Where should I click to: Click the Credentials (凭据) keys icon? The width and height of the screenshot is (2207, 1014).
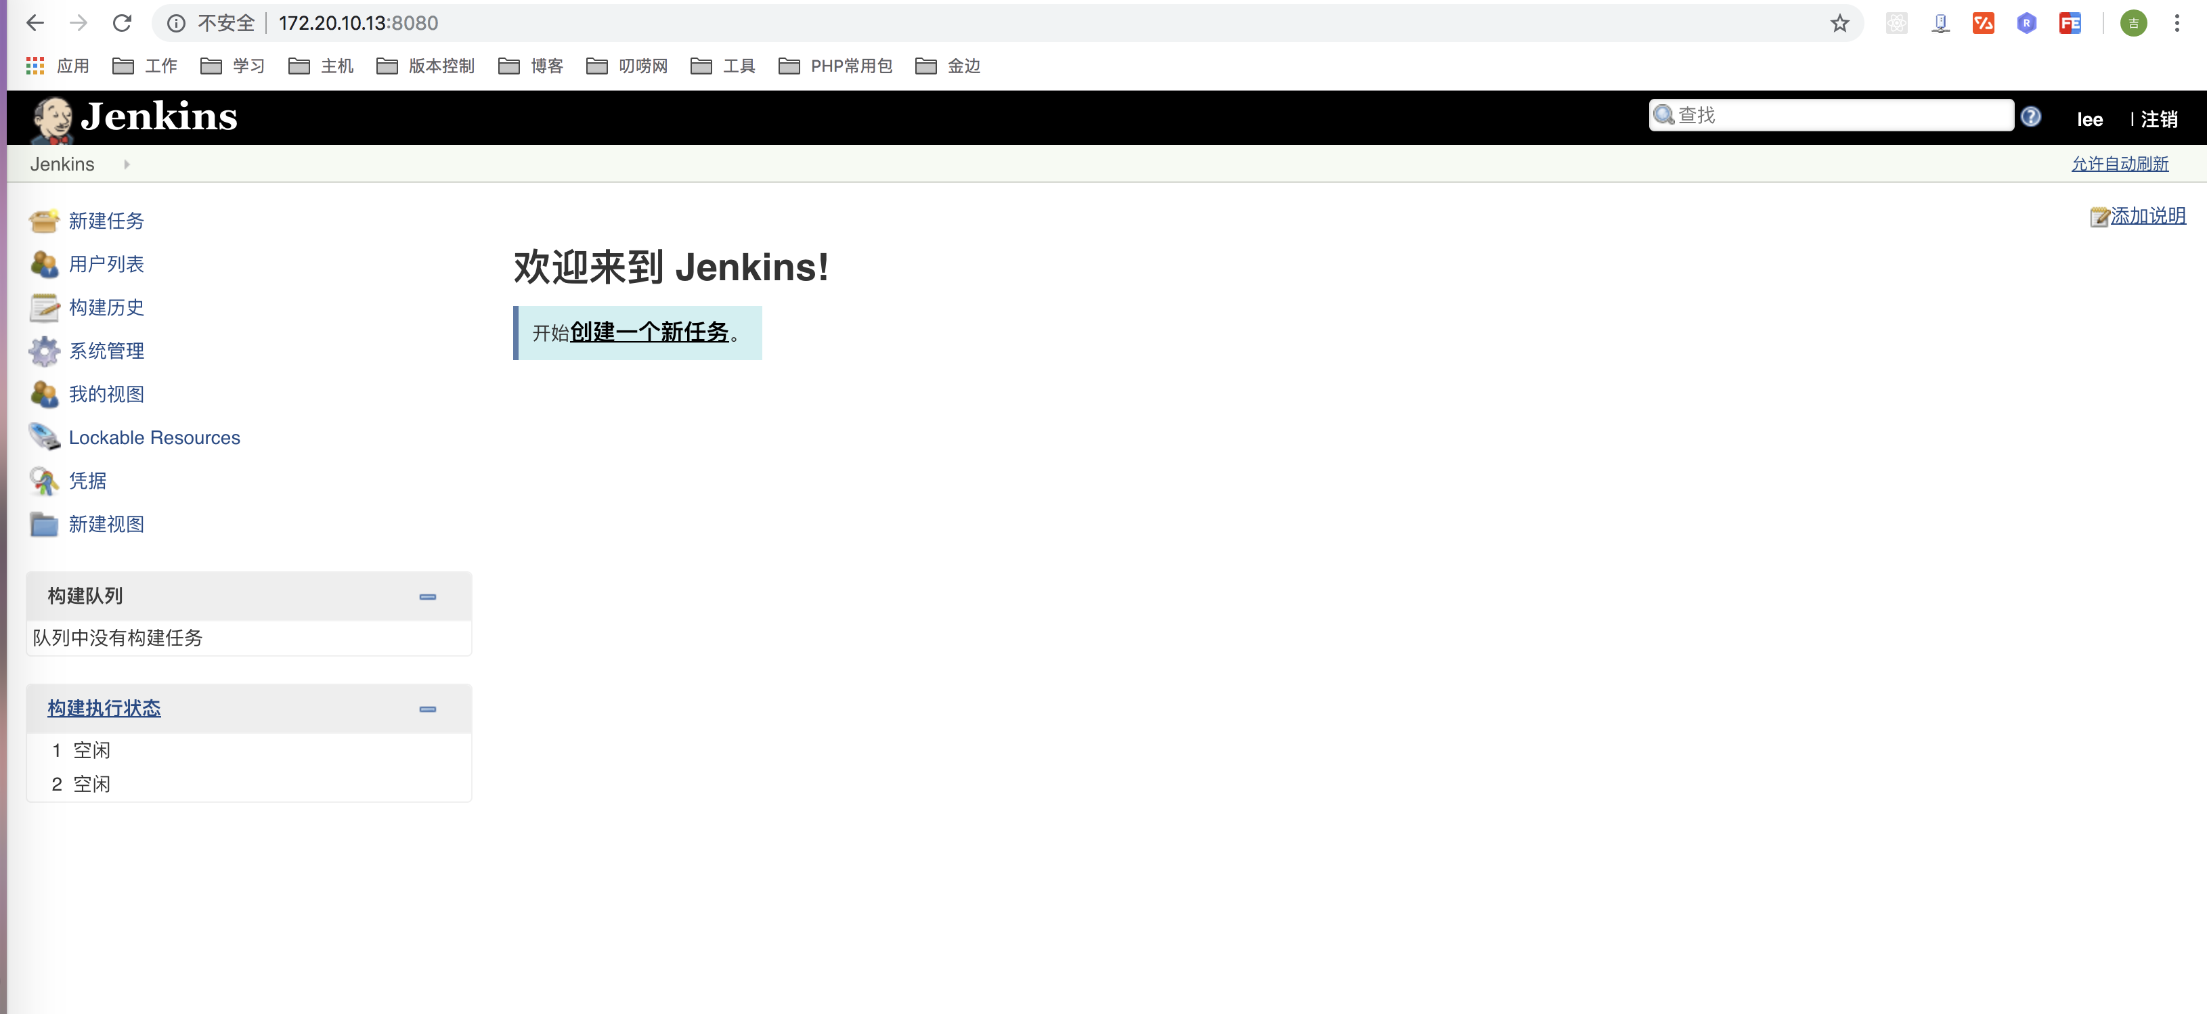pos(44,481)
